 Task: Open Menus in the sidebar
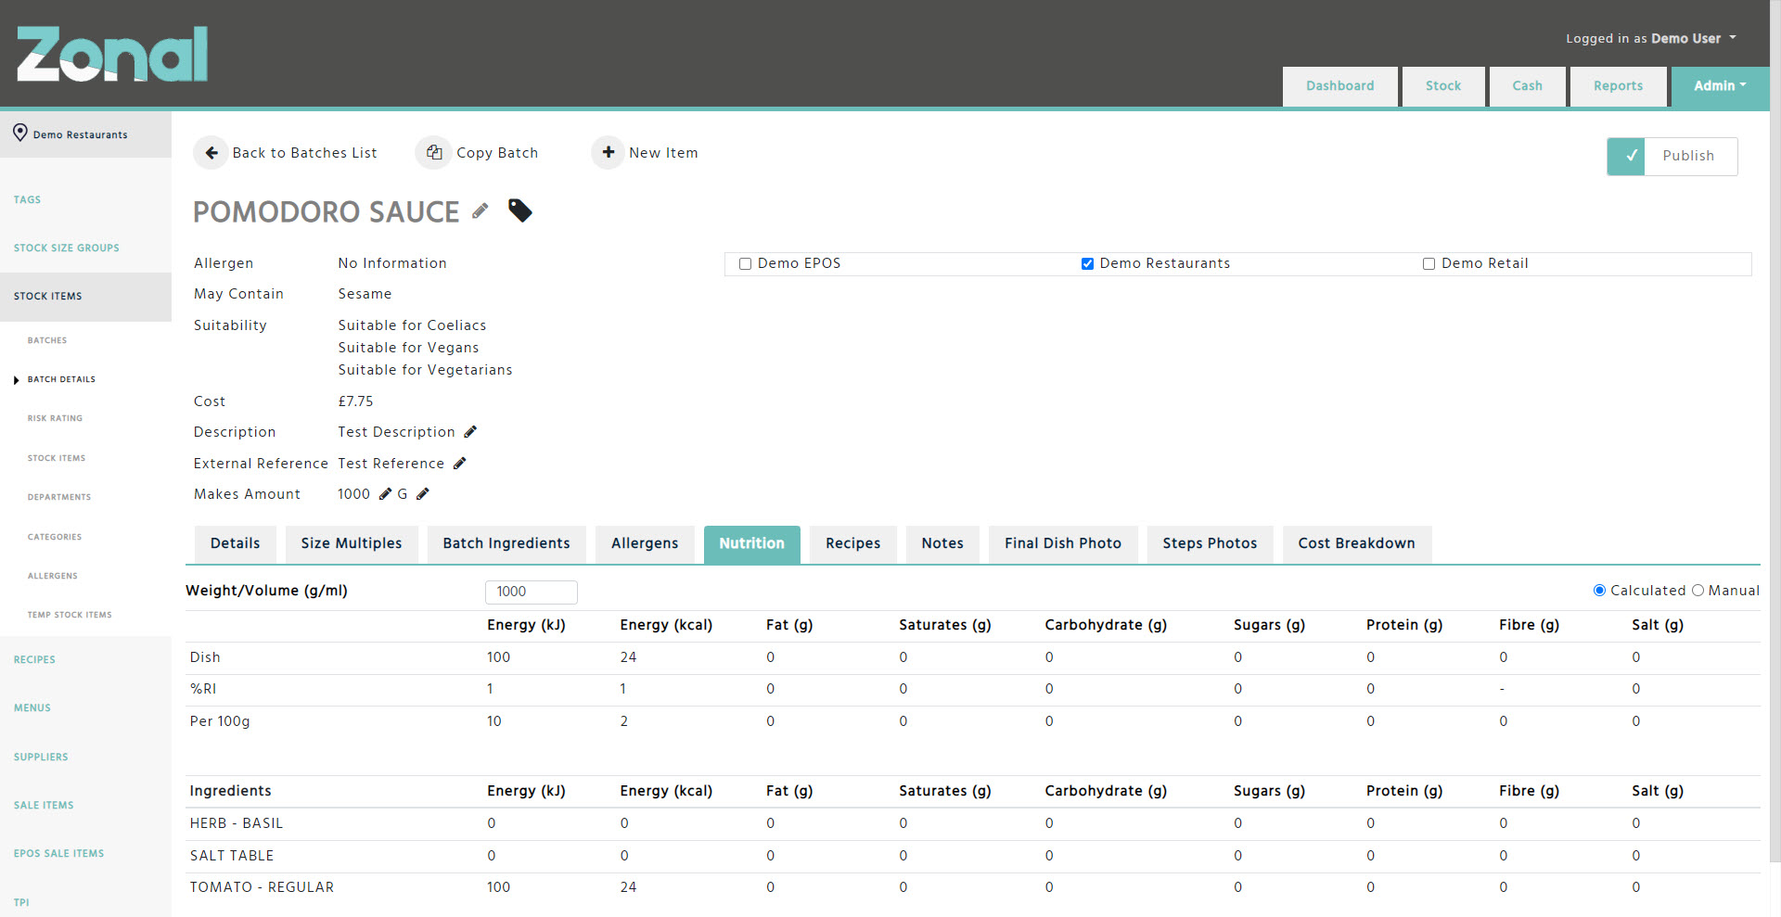32,707
